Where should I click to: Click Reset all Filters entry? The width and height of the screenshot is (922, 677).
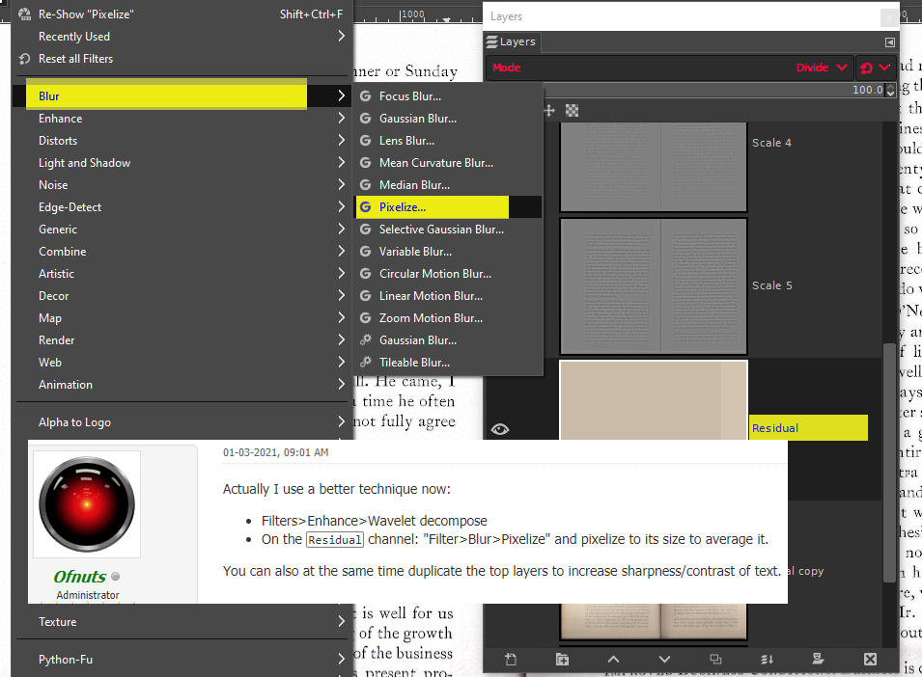pyautogui.click(x=182, y=59)
